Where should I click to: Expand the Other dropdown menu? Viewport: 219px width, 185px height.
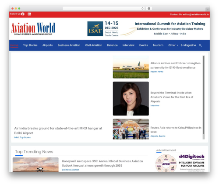[x=173, y=45]
